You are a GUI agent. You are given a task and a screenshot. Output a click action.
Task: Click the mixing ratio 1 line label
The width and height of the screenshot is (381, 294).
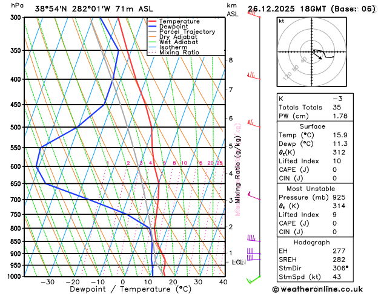pos(108,163)
